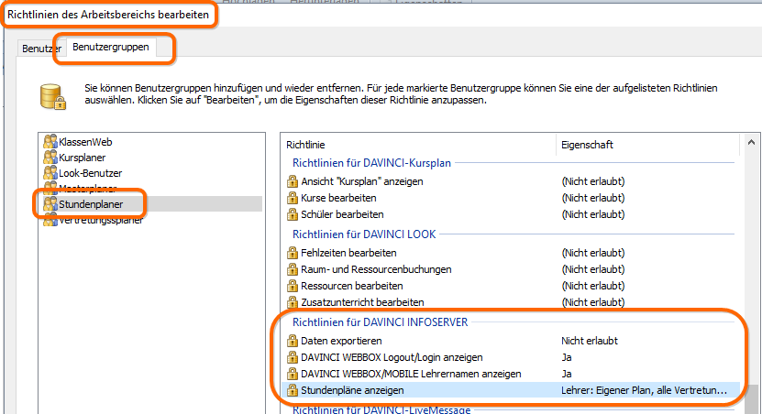The height and width of the screenshot is (414, 762).
Task: Select Zusatzunterricht bearbeiten policy row
Action: point(510,302)
